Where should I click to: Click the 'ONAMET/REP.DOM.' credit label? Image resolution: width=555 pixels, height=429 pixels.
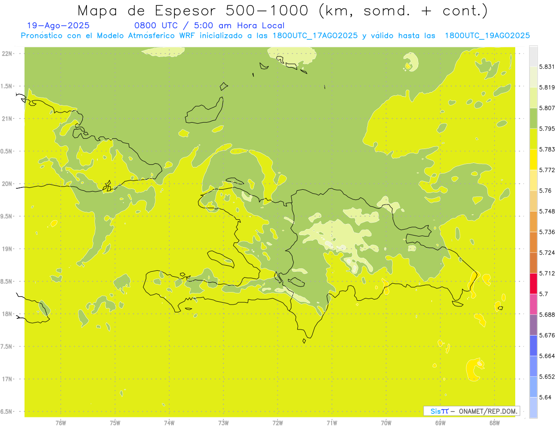pyautogui.click(x=488, y=411)
